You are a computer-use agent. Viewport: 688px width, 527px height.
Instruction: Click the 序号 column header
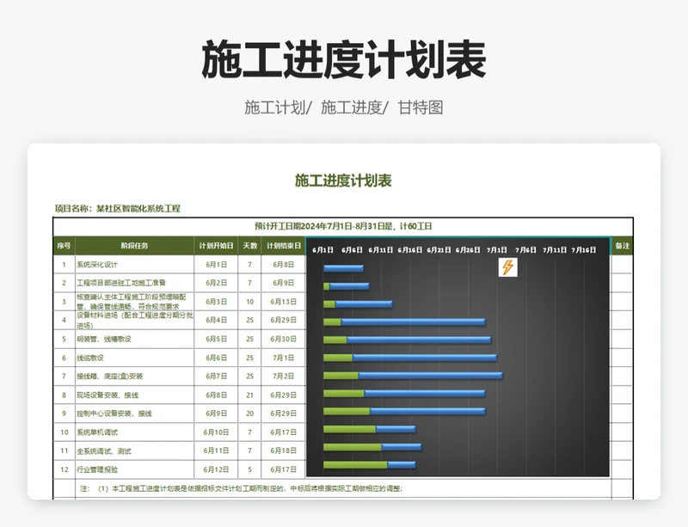pos(64,246)
